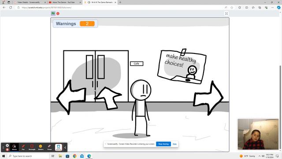Open the Favorites list
Screen dimensions: 282x159
click(253, 8)
